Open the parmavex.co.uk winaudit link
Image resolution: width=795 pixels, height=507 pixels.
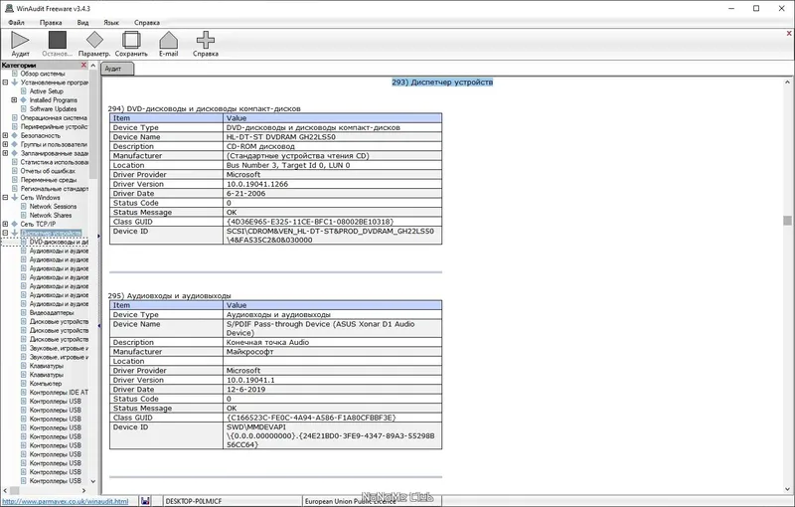click(66, 501)
